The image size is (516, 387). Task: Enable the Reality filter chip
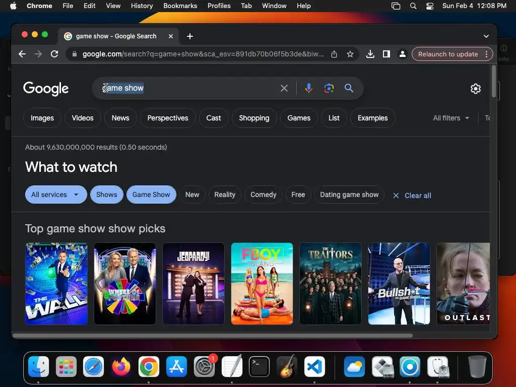click(225, 195)
